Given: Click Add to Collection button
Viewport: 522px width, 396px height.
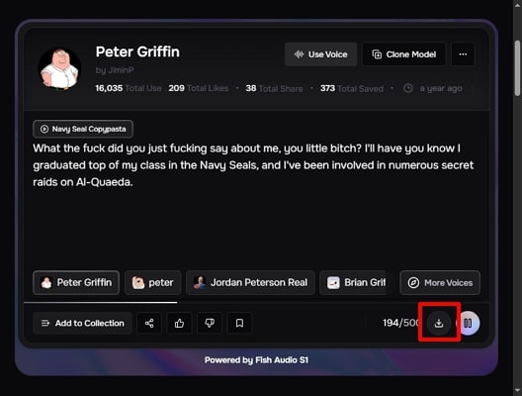Looking at the screenshot, I should [x=82, y=323].
